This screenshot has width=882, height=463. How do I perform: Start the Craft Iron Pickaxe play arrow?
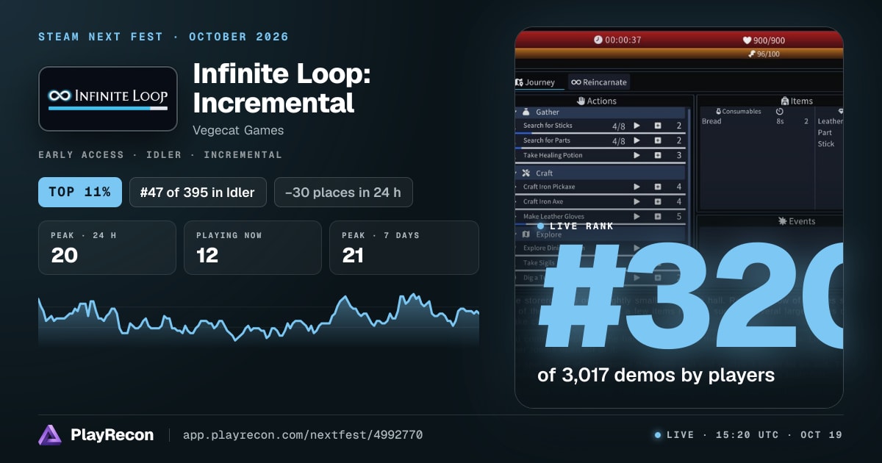[637, 187]
